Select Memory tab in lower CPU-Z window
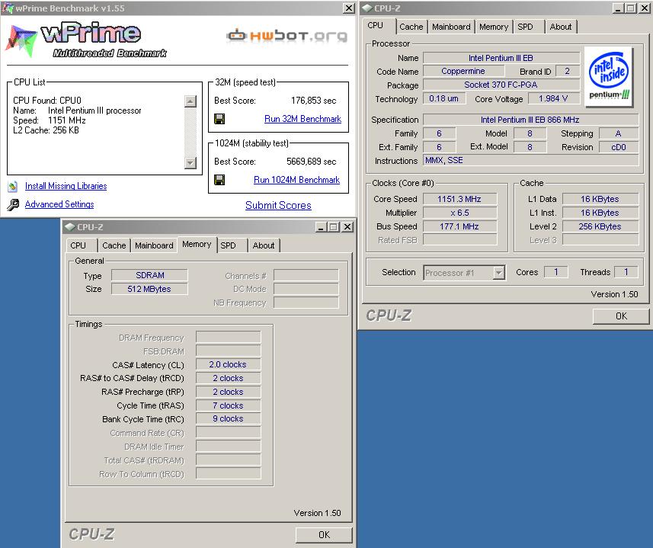 pos(197,245)
